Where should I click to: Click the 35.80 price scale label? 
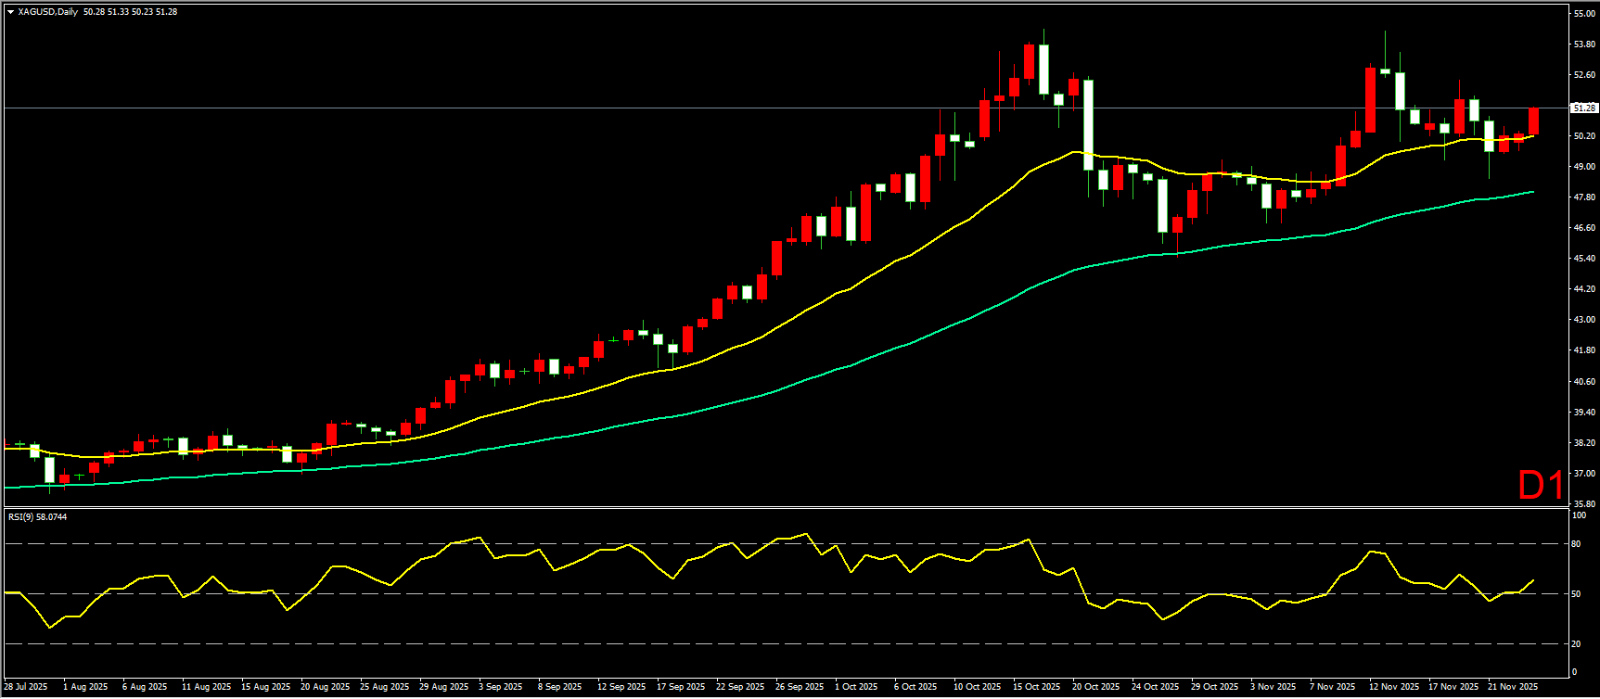point(1583,503)
